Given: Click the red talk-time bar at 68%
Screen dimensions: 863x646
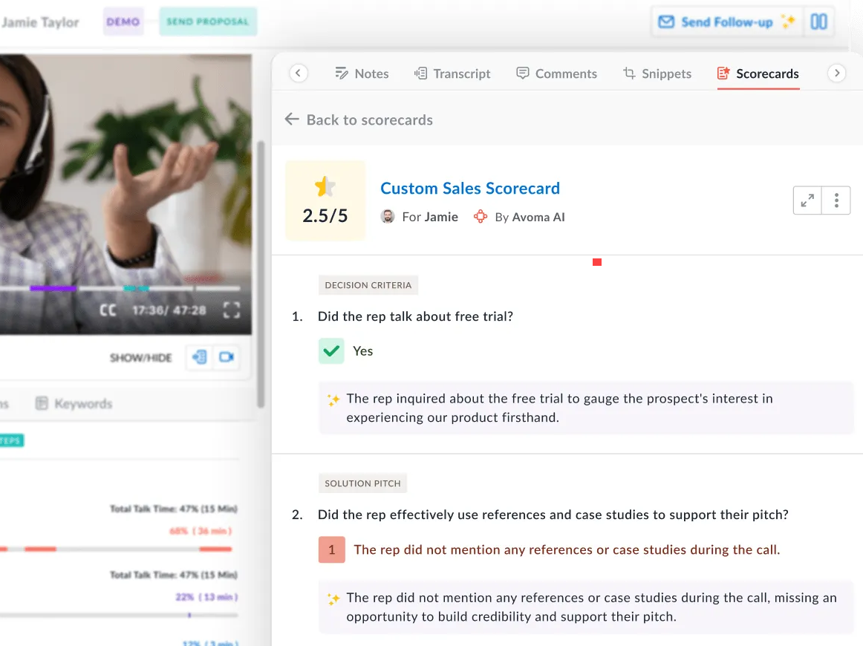Looking at the screenshot, I should 215,549.
